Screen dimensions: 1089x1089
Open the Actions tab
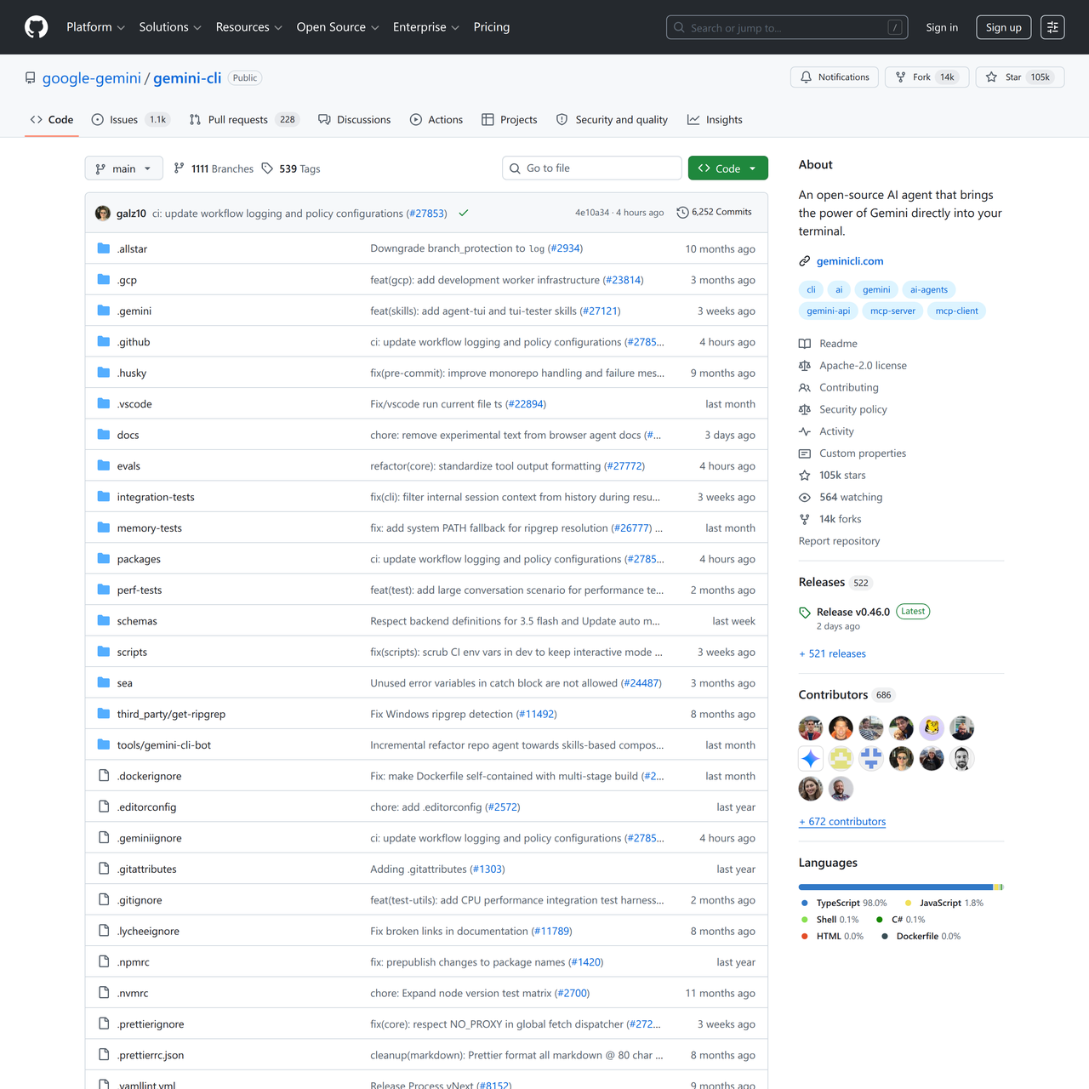(x=436, y=120)
